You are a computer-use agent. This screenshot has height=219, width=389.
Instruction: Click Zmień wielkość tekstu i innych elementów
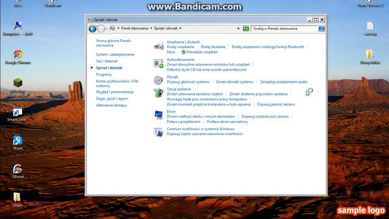tap(201, 116)
